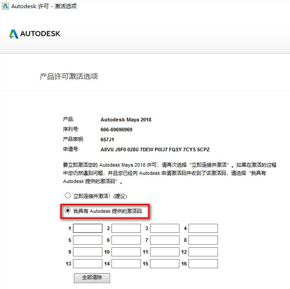290x289 pixels.
Task: Click into activation code box 7
Action: (164, 240)
